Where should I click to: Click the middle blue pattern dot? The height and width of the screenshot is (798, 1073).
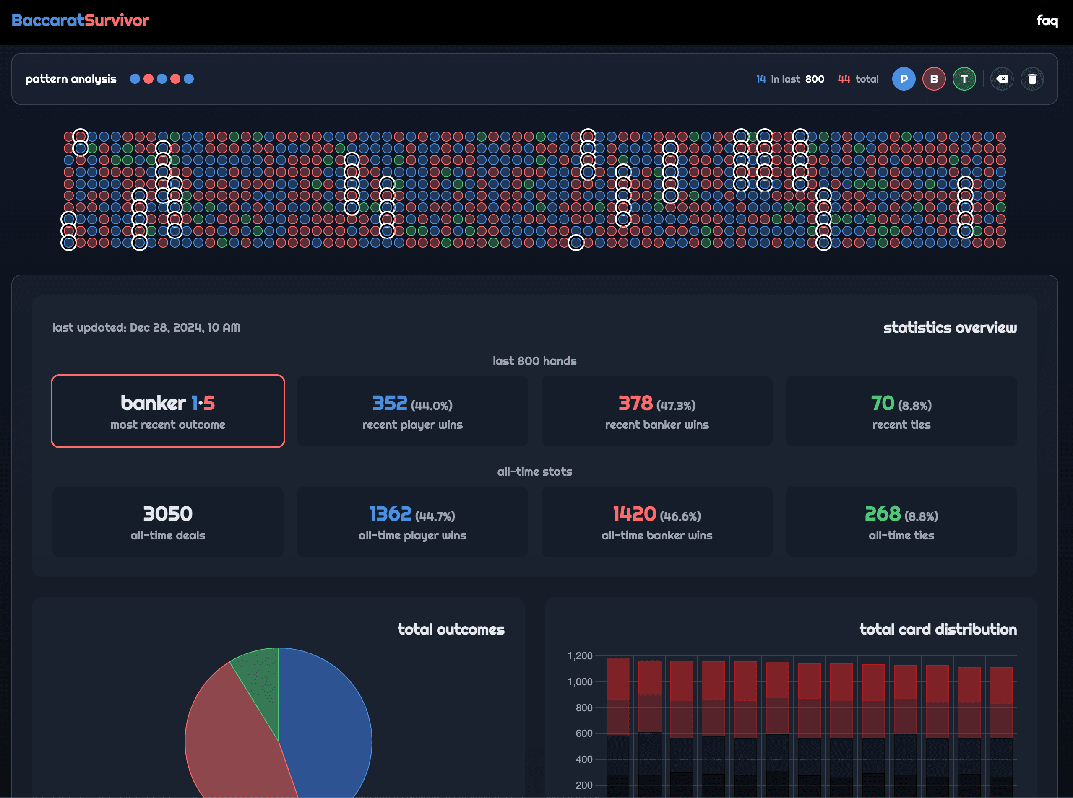pyautogui.click(x=162, y=79)
